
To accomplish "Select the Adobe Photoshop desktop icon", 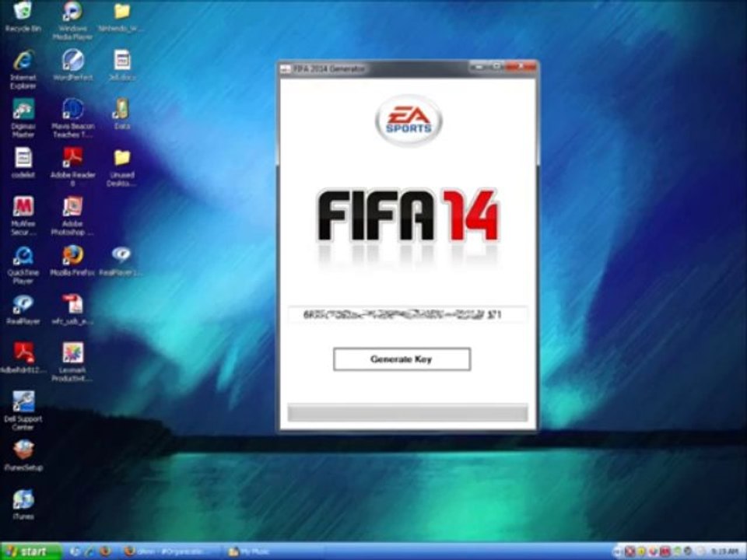I will pyautogui.click(x=72, y=215).
